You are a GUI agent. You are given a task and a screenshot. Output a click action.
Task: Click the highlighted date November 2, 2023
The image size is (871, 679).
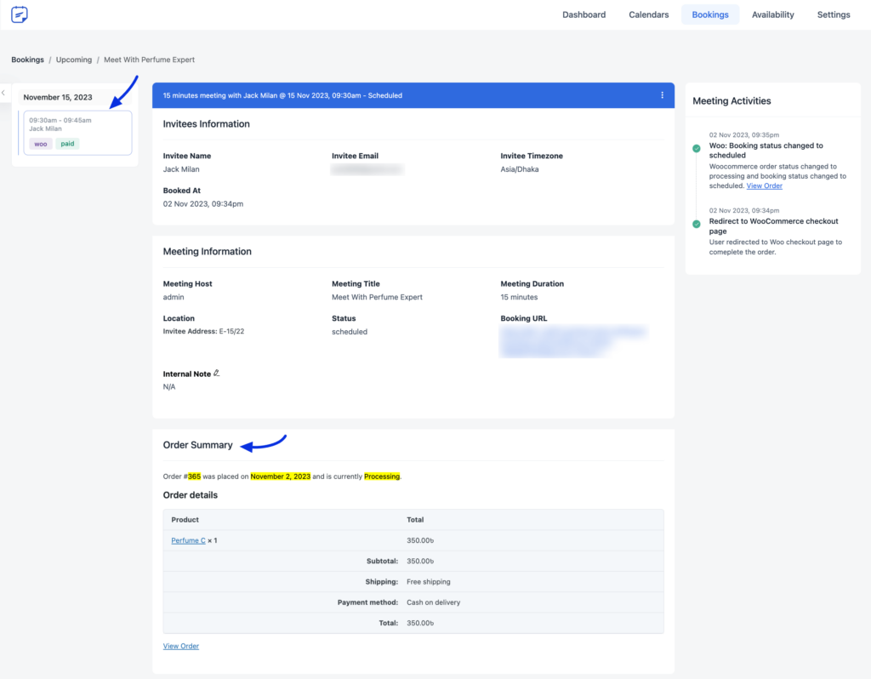click(281, 476)
